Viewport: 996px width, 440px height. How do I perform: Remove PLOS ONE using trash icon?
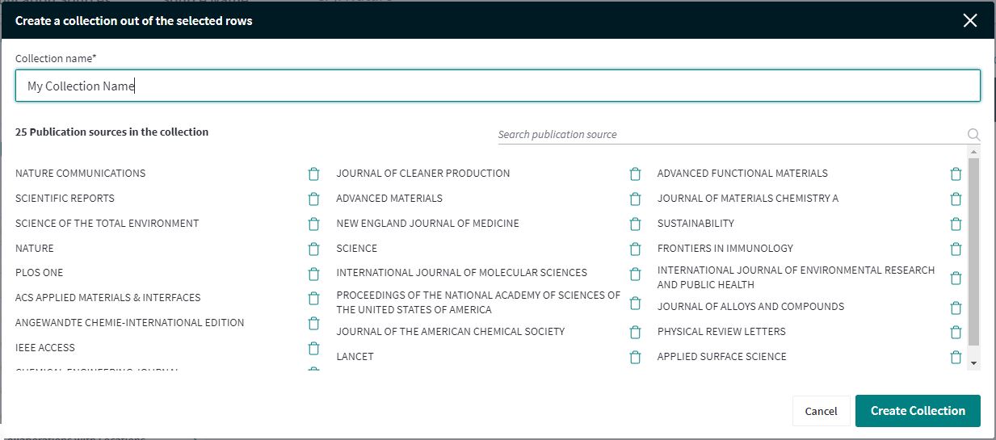tap(314, 273)
